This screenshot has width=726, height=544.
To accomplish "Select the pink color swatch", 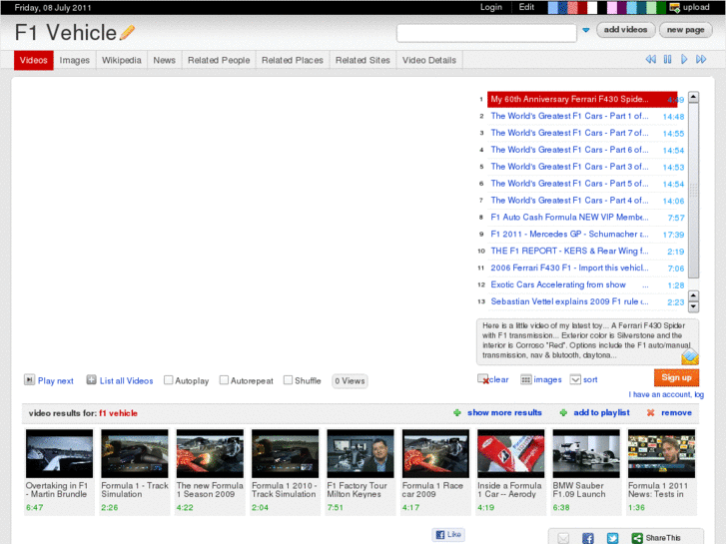I will tap(612, 7).
